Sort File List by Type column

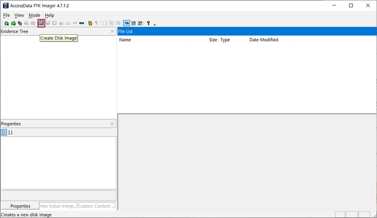coord(233,40)
